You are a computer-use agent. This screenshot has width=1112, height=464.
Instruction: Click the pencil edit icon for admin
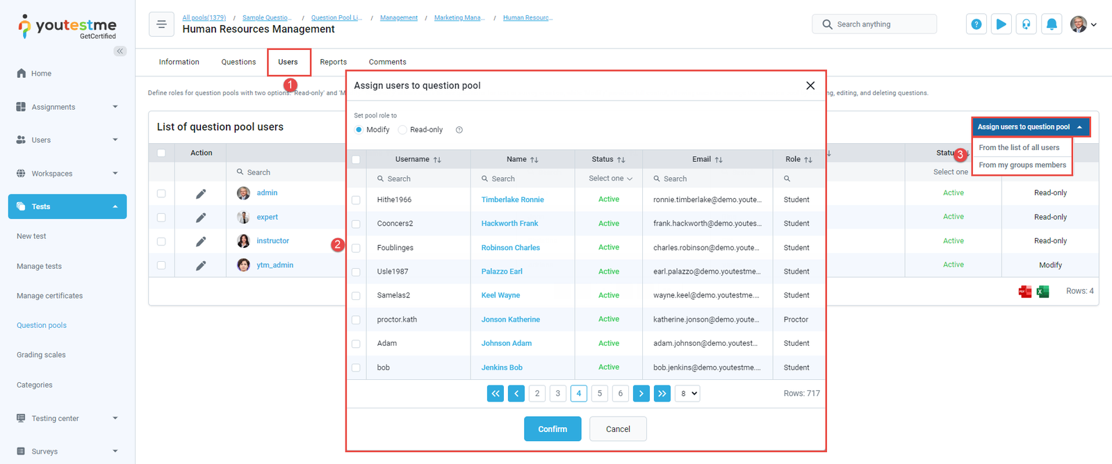201,194
